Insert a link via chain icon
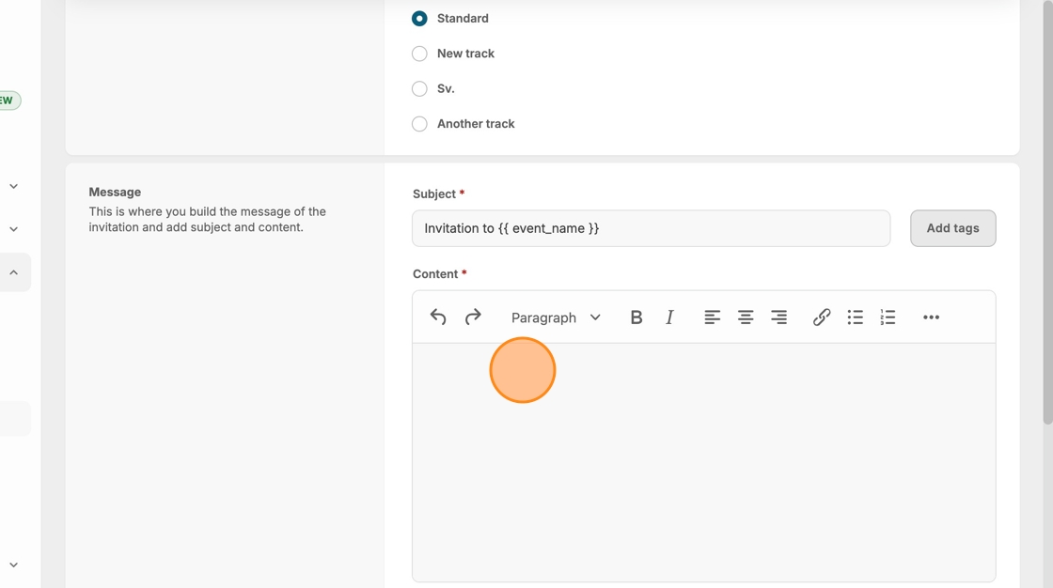This screenshot has height=588, width=1053. tap(822, 317)
